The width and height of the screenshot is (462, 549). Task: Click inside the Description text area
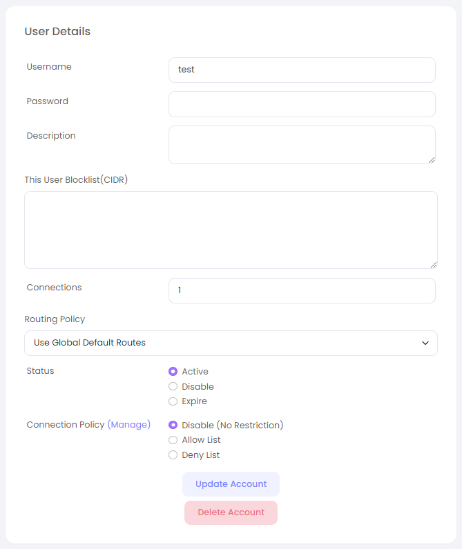coord(302,144)
